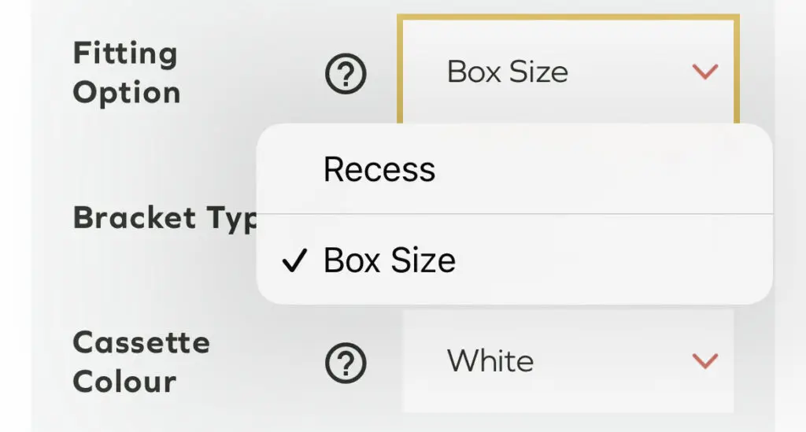Open the Cassette Colour dropdown showing White
The image size is (806, 432).
(x=568, y=361)
